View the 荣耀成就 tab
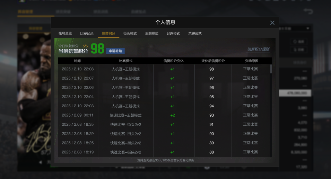This screenshot has height=179, width=331. 195,33
